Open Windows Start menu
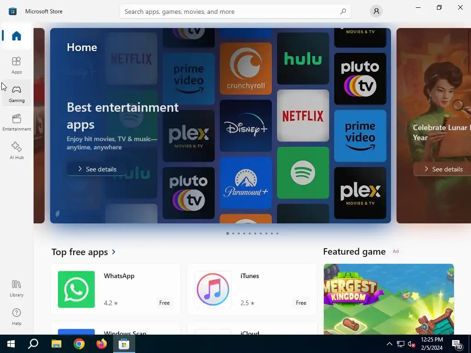 click(x=11, y=344)
